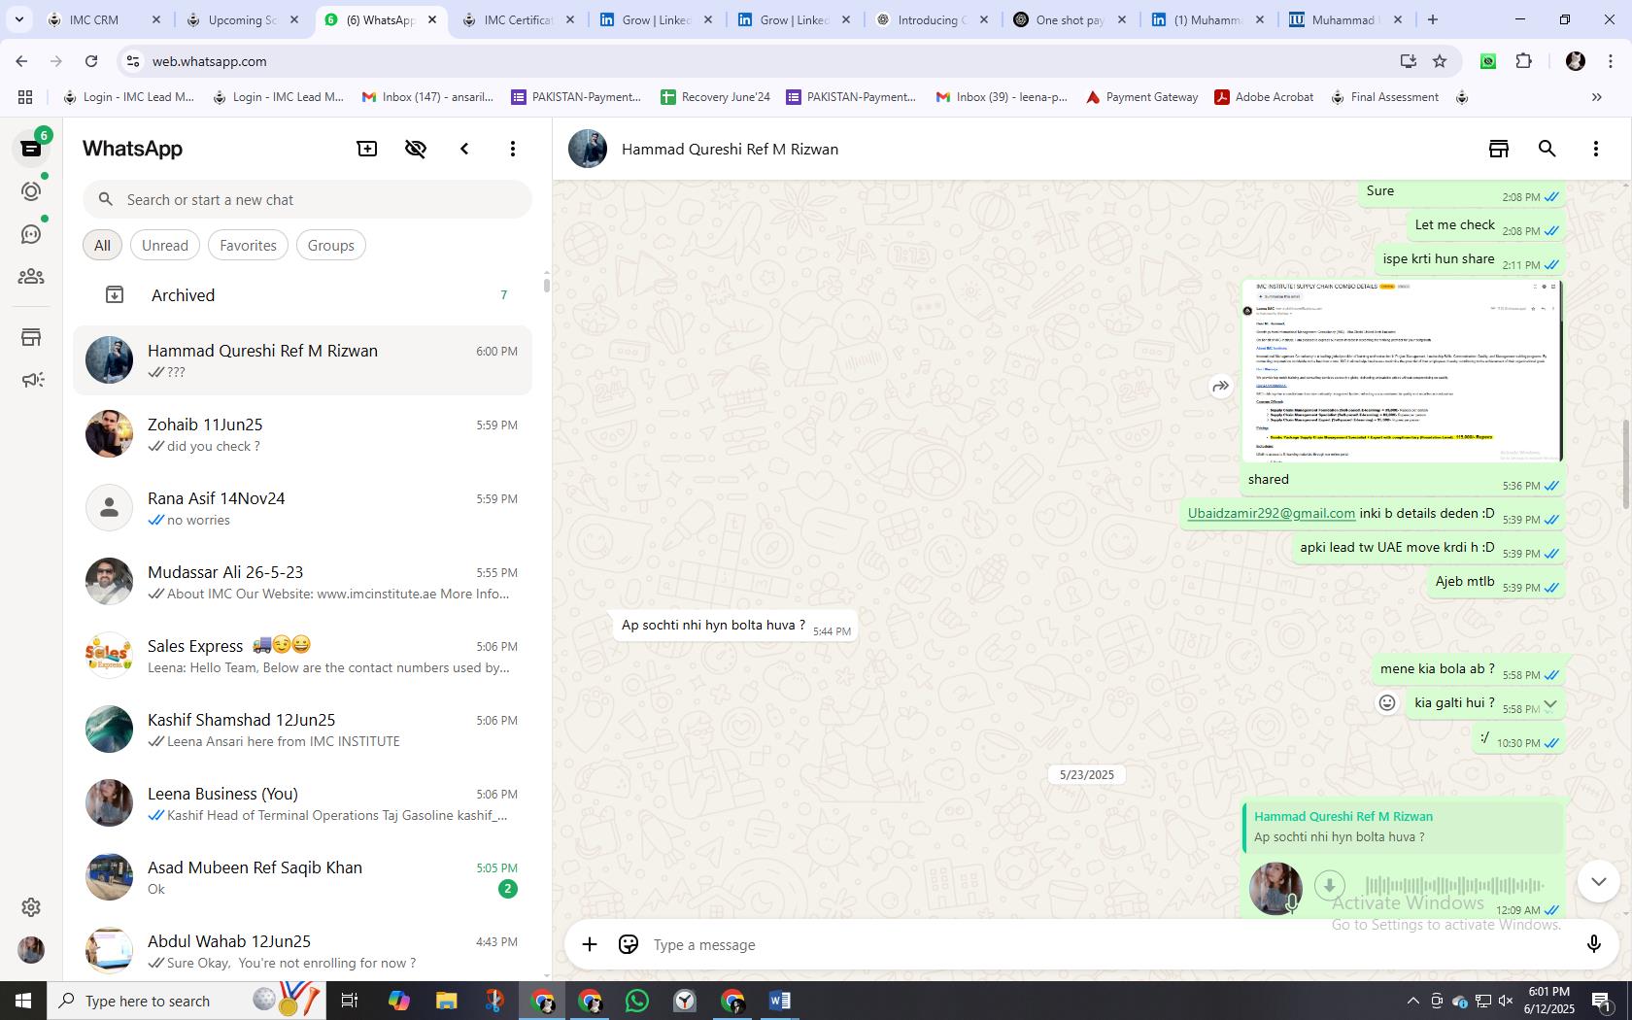Show more bookmarks with double chevron
Screen dimensions: 1632x1020
click(1596, 97)
